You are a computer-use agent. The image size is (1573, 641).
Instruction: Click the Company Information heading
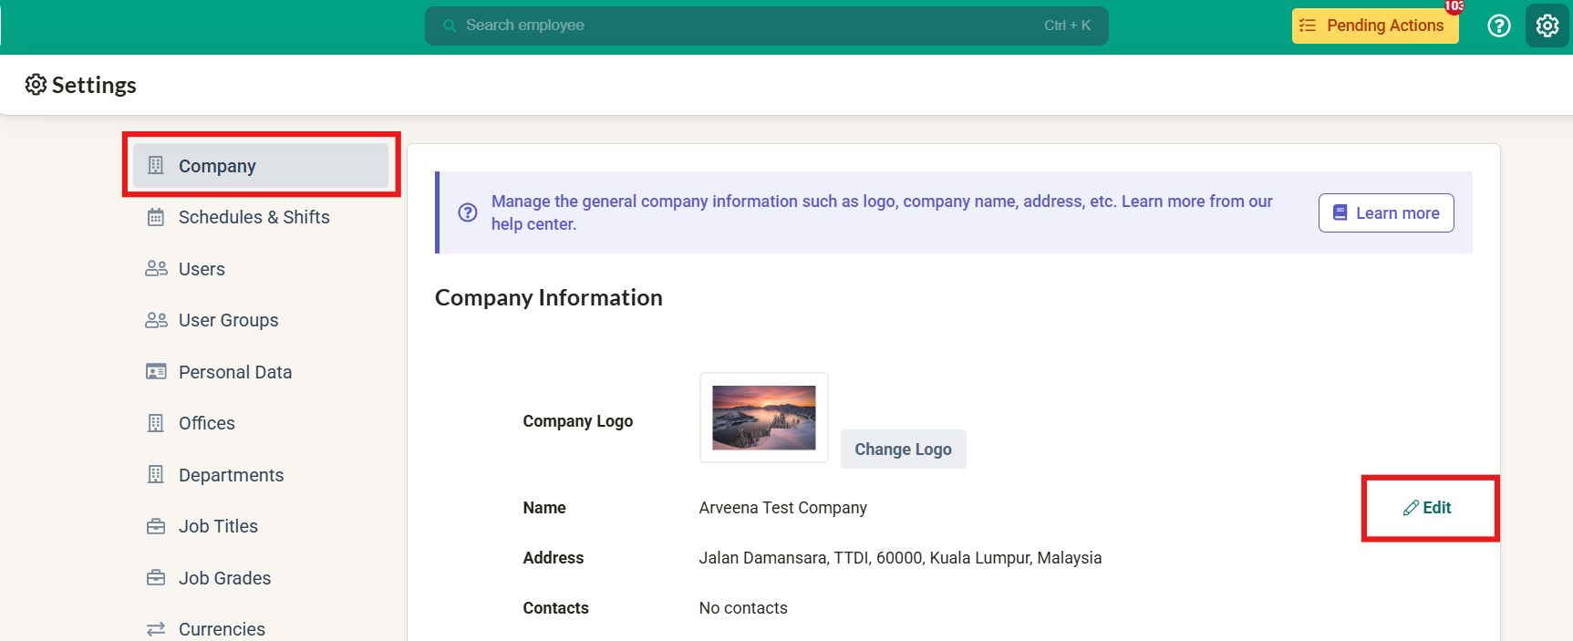(x=549, y=297)
